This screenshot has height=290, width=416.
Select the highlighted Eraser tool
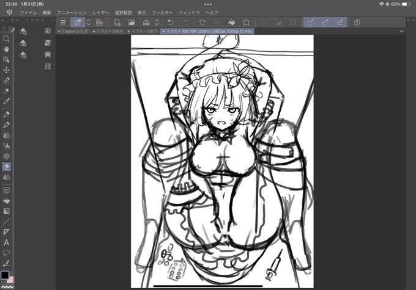6,167
